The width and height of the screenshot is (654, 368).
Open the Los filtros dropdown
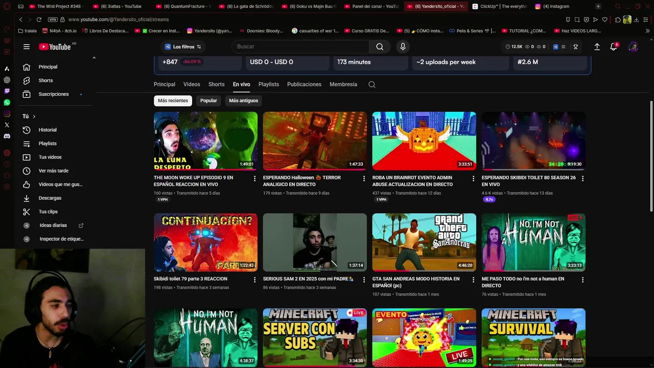pos(182,47)
